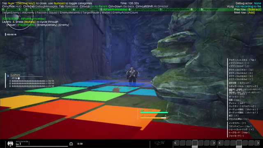263x148 pixels.
Task: Select the 5:AIFwInfluenceMap debug category
Action: click(x=114, y=9)
